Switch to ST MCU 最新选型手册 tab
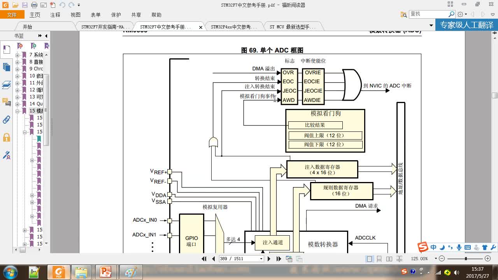 pyautogui.click(x=293, y=27)
